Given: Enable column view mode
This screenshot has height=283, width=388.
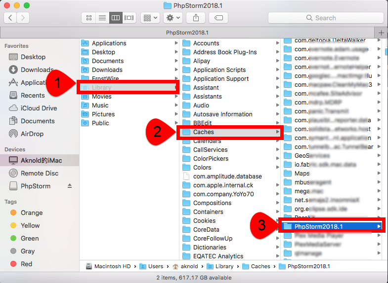Looking at the screenshot, I should (x=116, y=18).
